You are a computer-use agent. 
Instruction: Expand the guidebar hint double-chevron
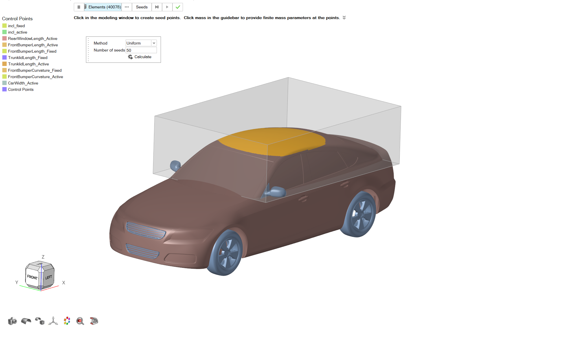(344, 18)
